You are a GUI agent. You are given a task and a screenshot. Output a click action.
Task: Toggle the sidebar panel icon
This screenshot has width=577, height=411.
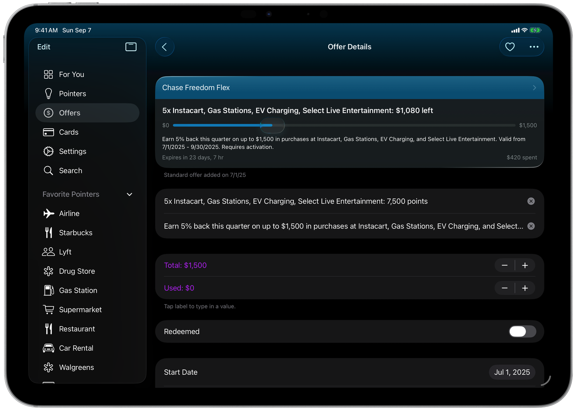(x=131, y=47)
